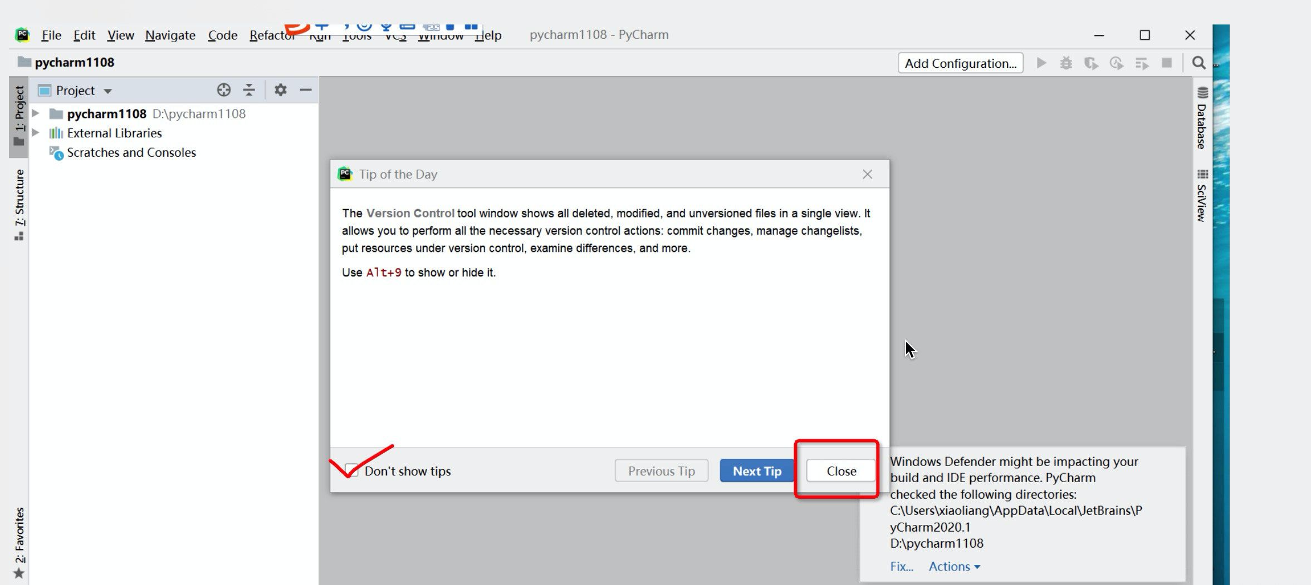Open the View menu
Screen dimensions: 1311x585
(120, 35)
